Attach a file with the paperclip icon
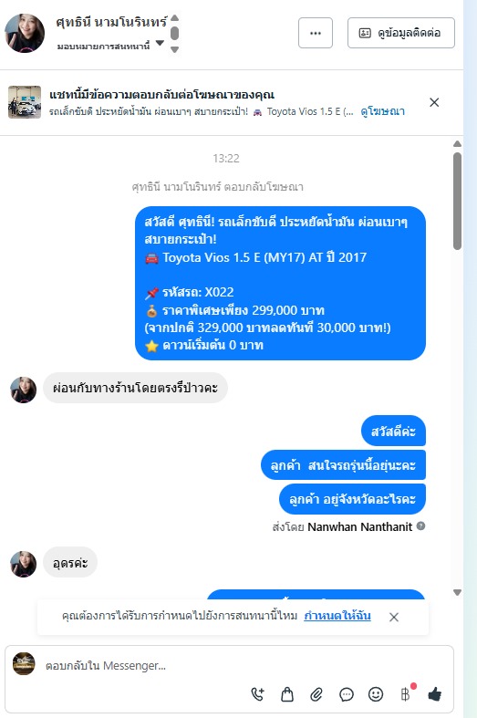This screenshot has width=477, height=718. pyautogui.click(x=316, y=694)
